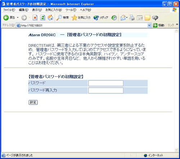Minimize the Internet Explorer window

165,4
